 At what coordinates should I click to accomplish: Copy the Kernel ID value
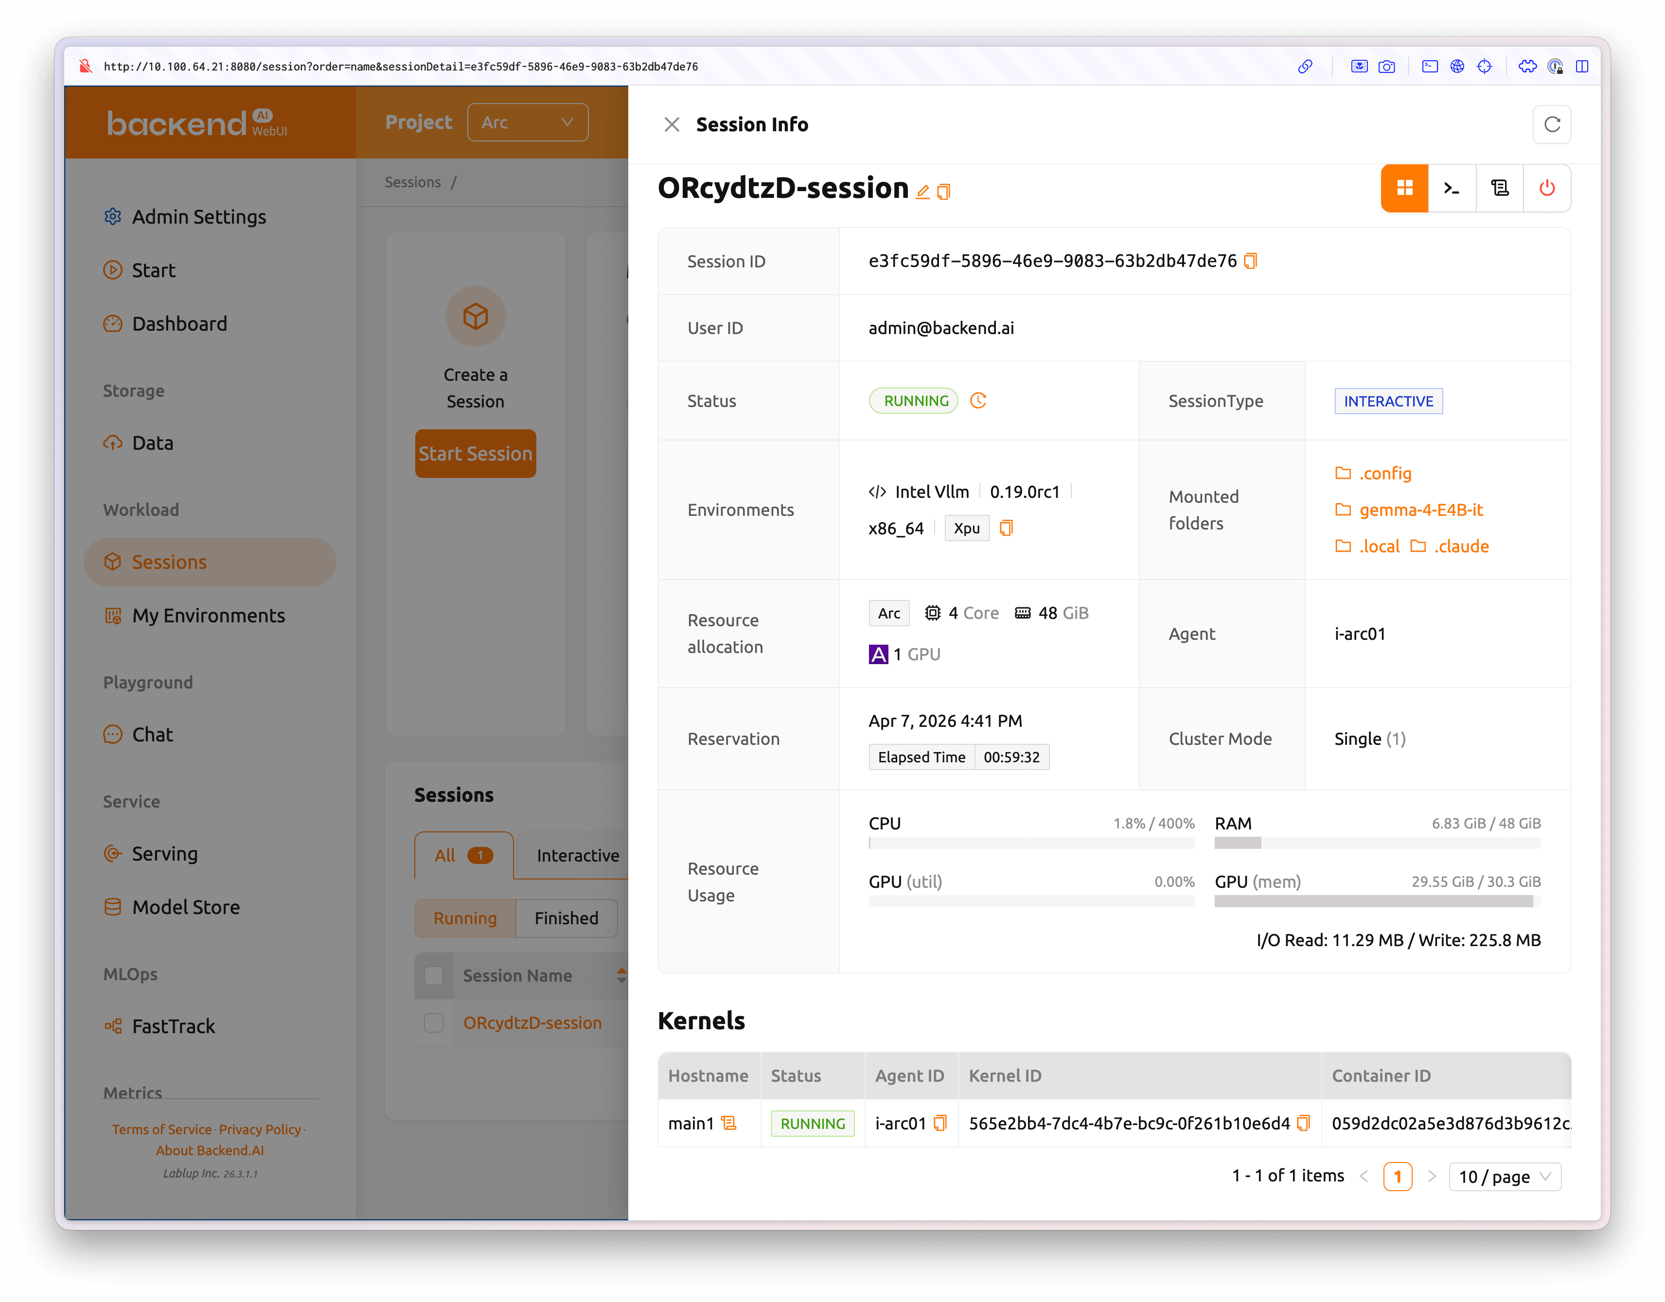coord(1303,1123)
